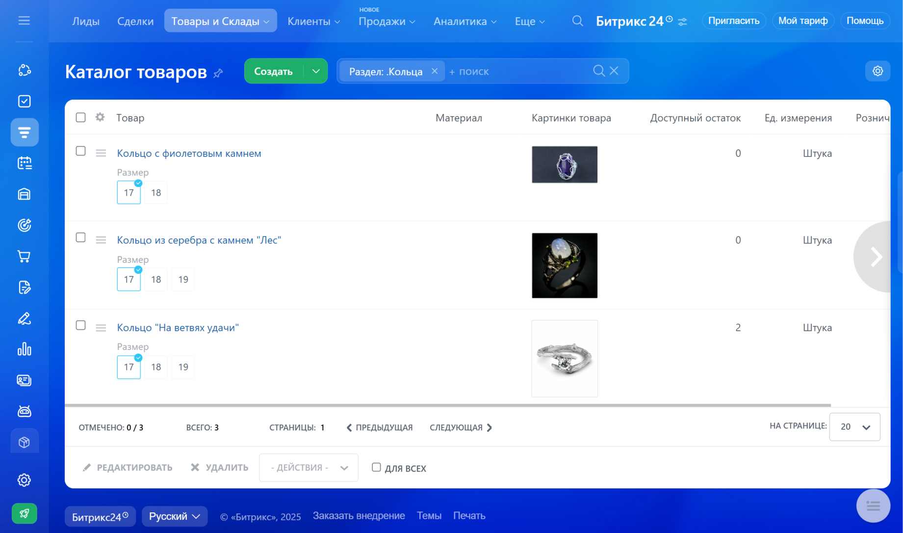This screenshot has width=903, height=533.
Task: Open the sliders icon beside Битрикс24 logo
Action: (682, 22)
